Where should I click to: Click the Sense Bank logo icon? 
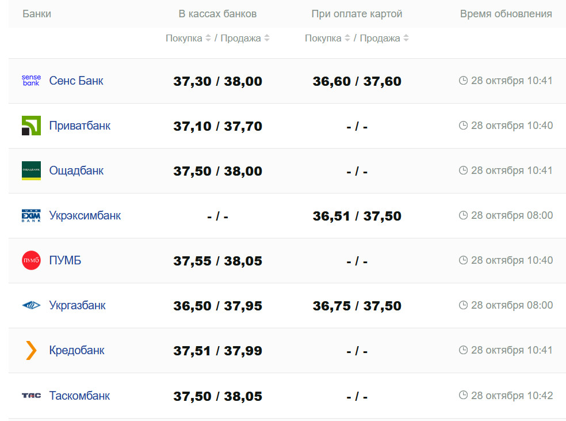pyautogui.click(x=31, y=81)
